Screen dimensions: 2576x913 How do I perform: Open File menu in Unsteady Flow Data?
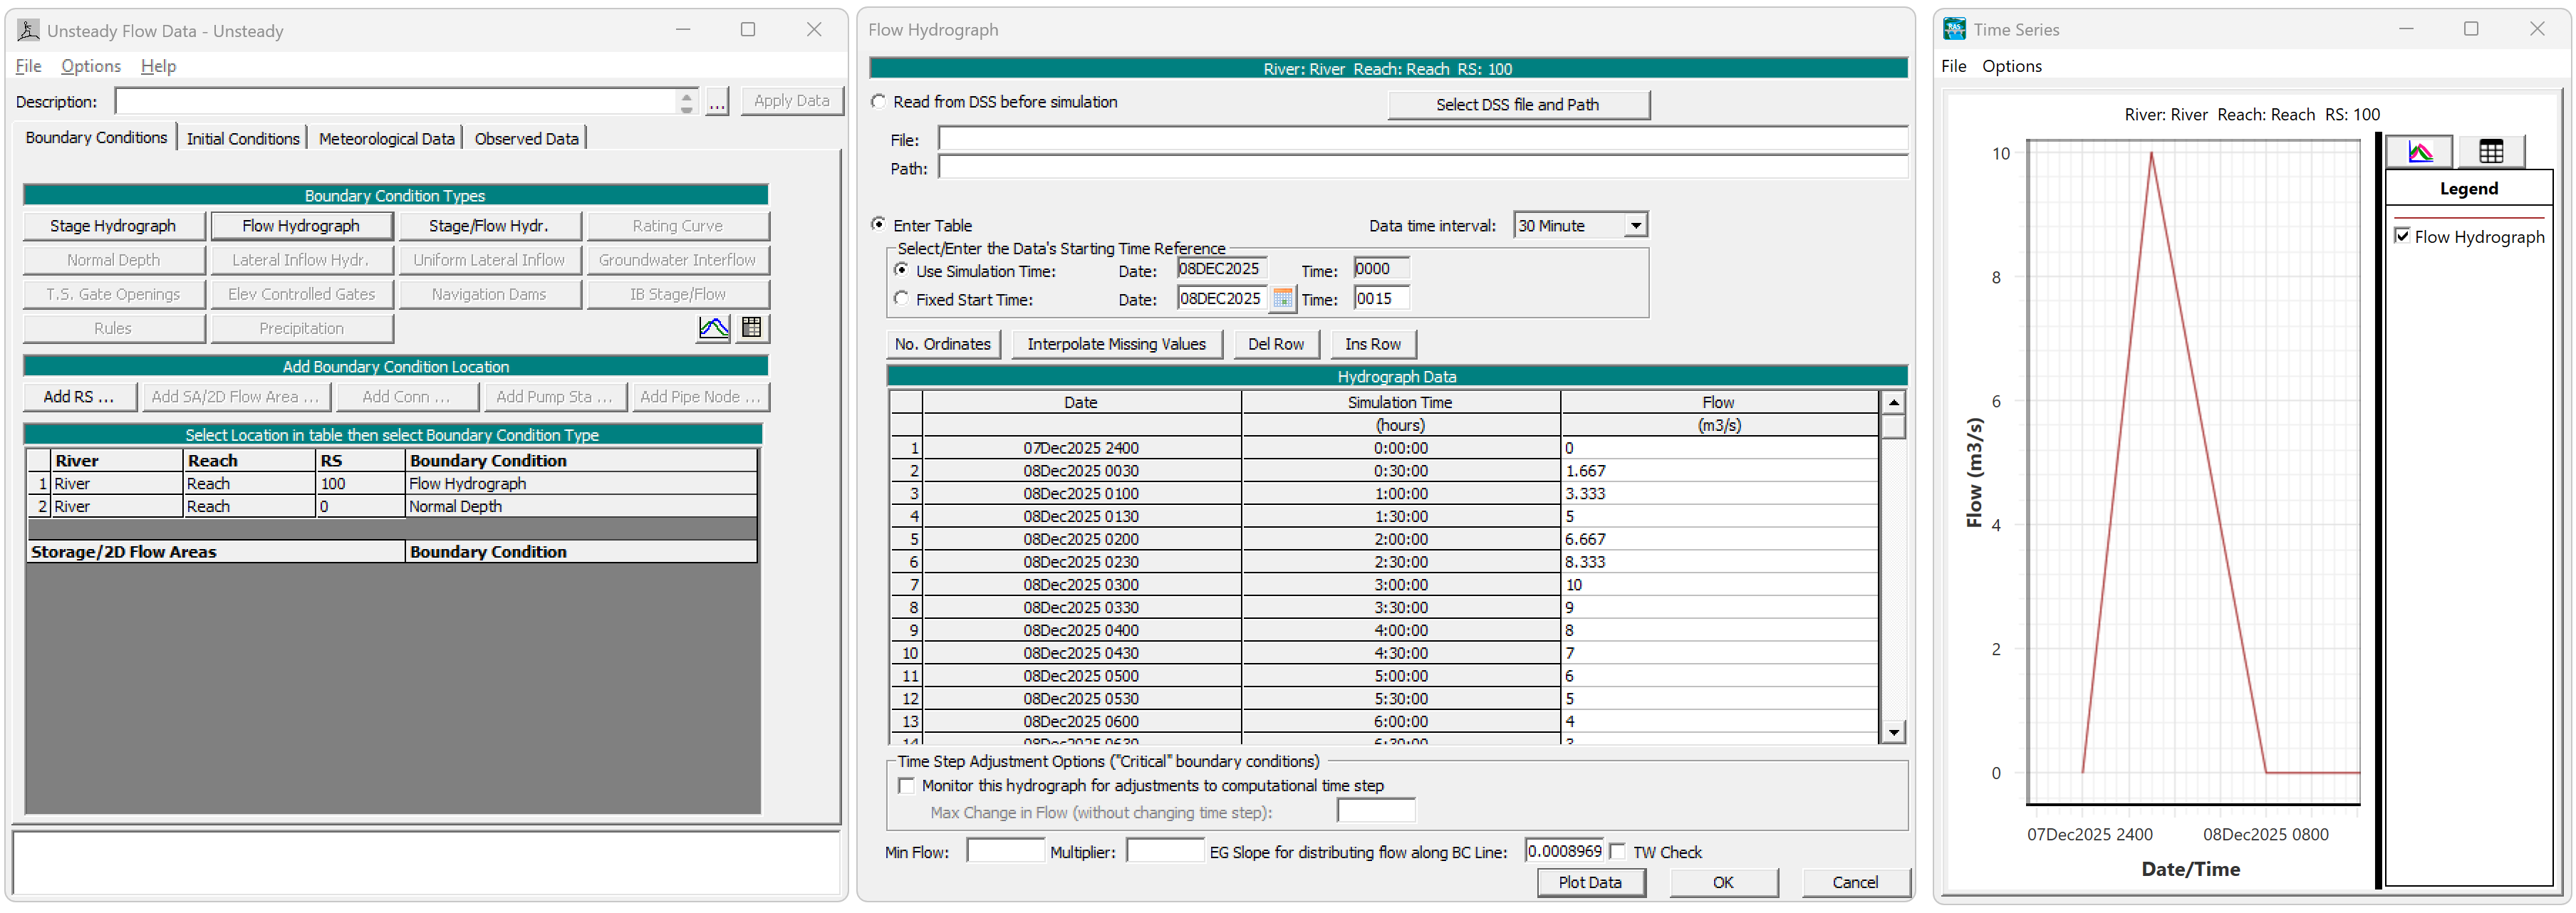tap(28, 66)
